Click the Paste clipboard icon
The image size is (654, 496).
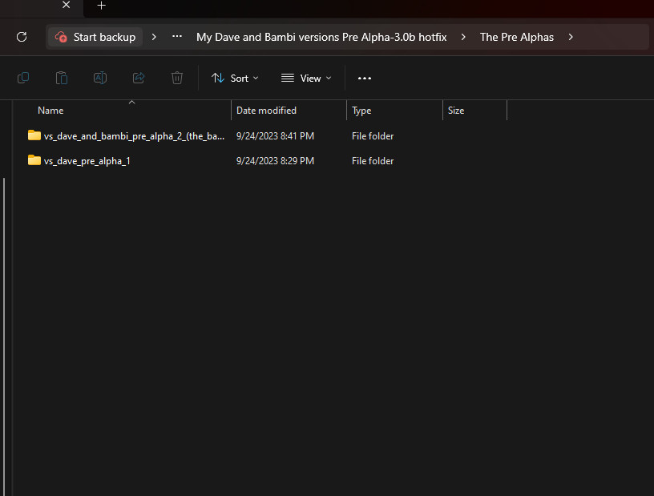tap(62, 78)
